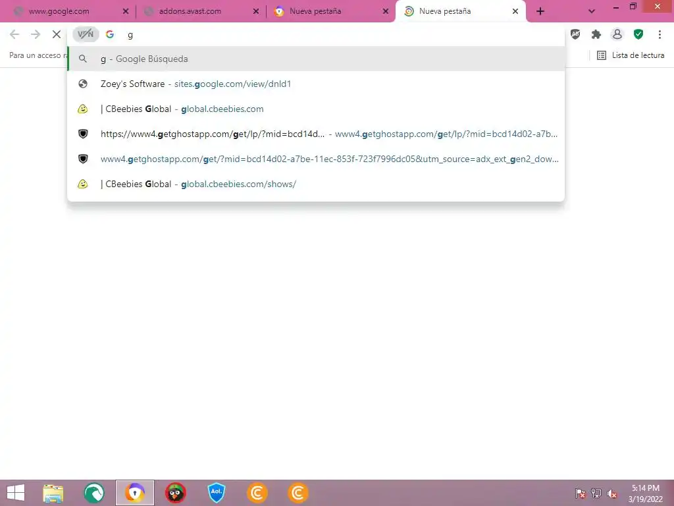
Task: Click the green Avast security shield icon
Action: coord(638,34)
